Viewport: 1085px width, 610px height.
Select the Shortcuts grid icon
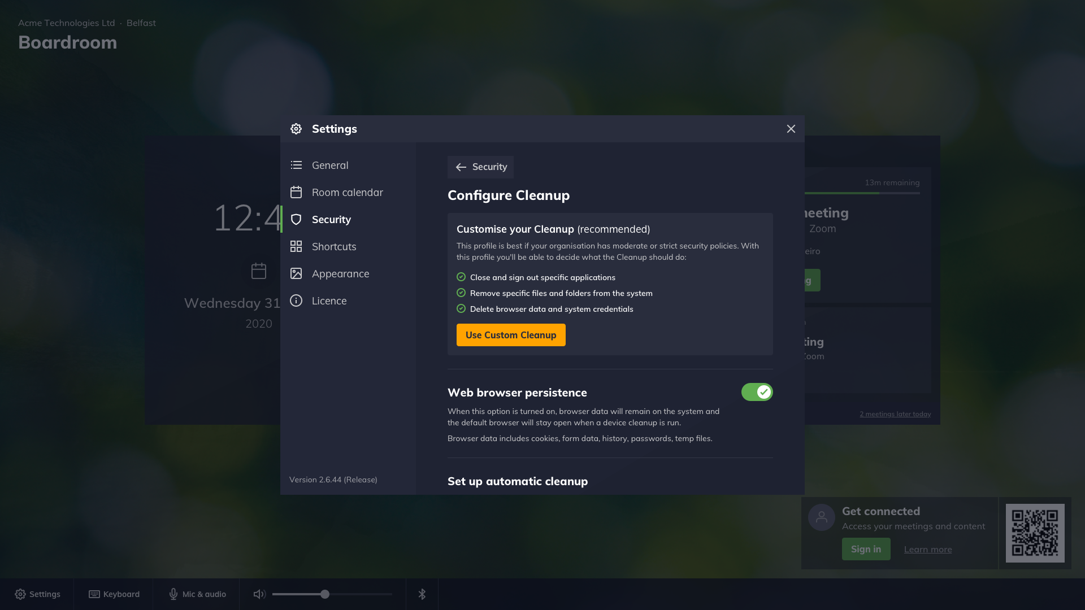(x=296, y=246)
